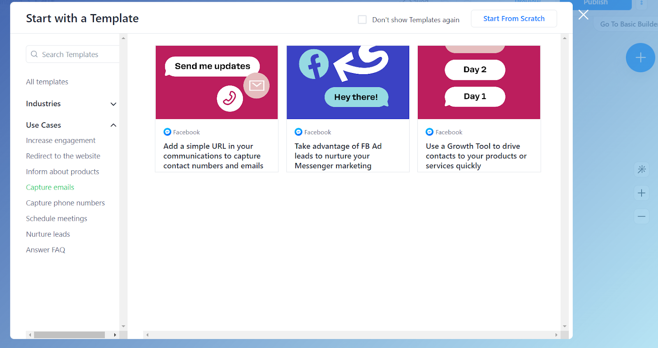Type in Search Templates field
This screenshot has height=348, width=658.
pos(78,55)
